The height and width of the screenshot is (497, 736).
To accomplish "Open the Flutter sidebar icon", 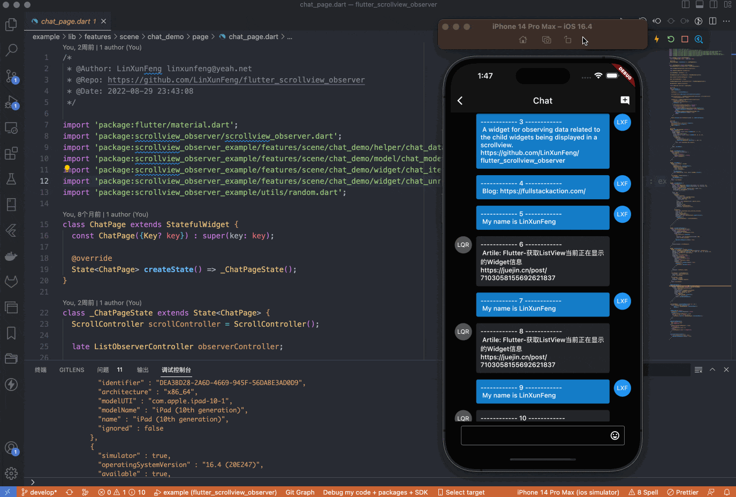I will coord(11,230).
